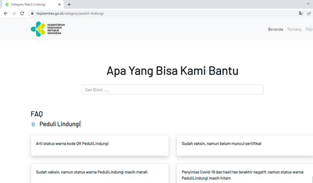This screenshot has height=183, width=313.
Task: Reload the page with the refresh icon
Action: (x=22, y=13)
